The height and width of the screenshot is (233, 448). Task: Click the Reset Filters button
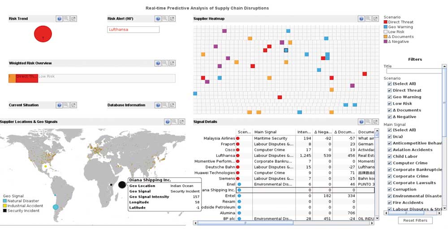pyautogui.click(x=415, y=220)
